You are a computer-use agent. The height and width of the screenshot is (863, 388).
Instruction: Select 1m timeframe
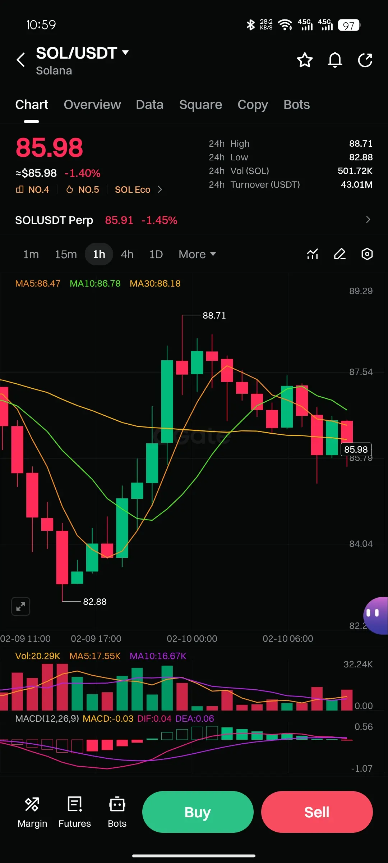pyautogui.click(x=31, y=254)
